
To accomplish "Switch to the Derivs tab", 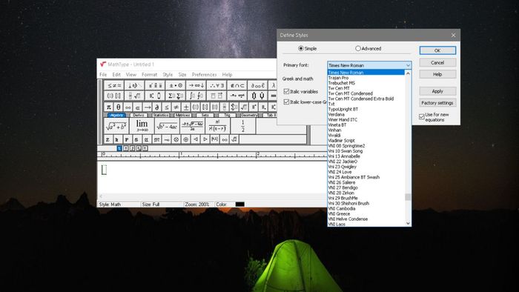I will pos(139,115).
